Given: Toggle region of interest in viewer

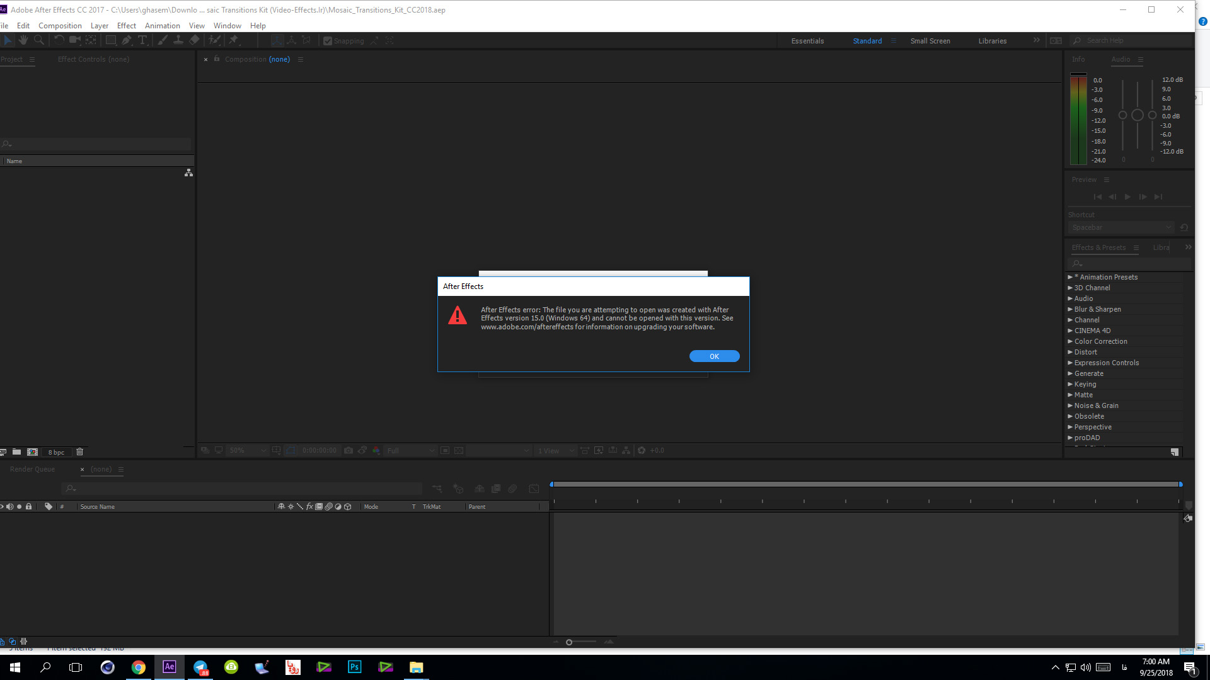Looking at the screenshot, I should (445, 451).
